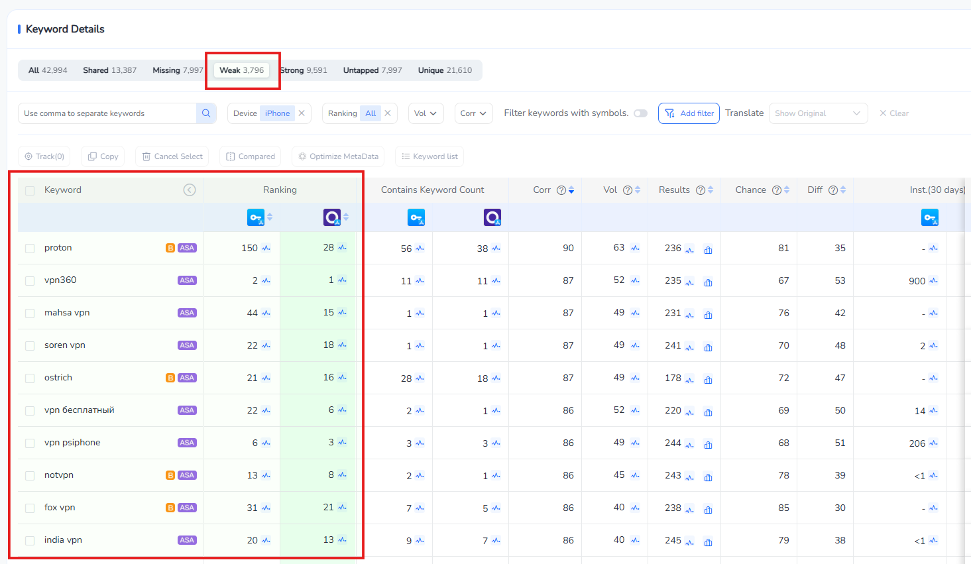Toggle filter keywords with symbols switch

640,113
